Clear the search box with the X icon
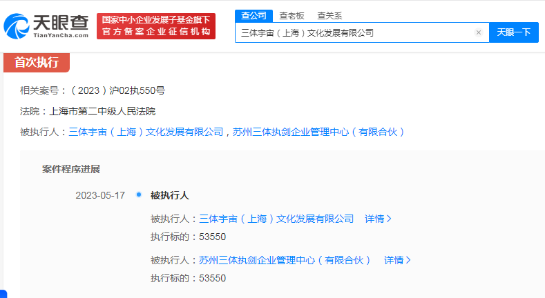Viewport: 545px width, 298px height. (x=478, y=32)
